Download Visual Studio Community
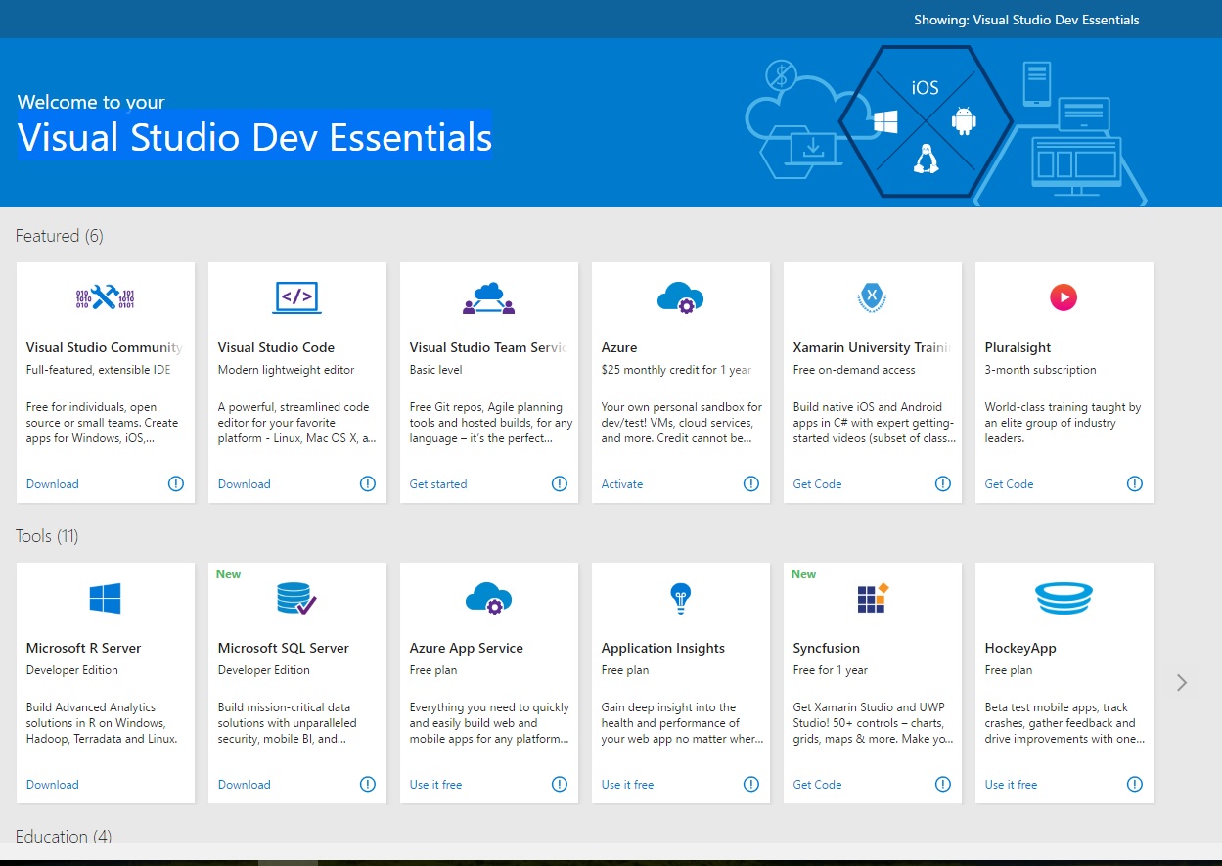Viewport: 1222px width, 866px height. click(x=53, y=484)
